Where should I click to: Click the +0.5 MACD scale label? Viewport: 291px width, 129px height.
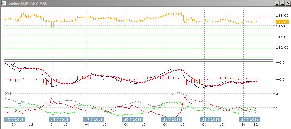(280, 62)
